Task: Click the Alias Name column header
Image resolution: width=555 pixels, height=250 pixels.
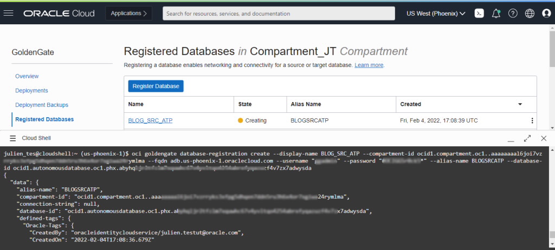Action: [x=306, y=104]
